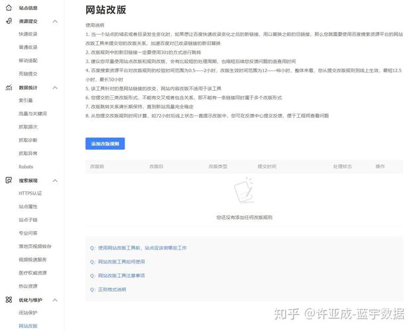
Task: Collapse the 数据统计 section chevron
Action: click(x=55, y=87)
